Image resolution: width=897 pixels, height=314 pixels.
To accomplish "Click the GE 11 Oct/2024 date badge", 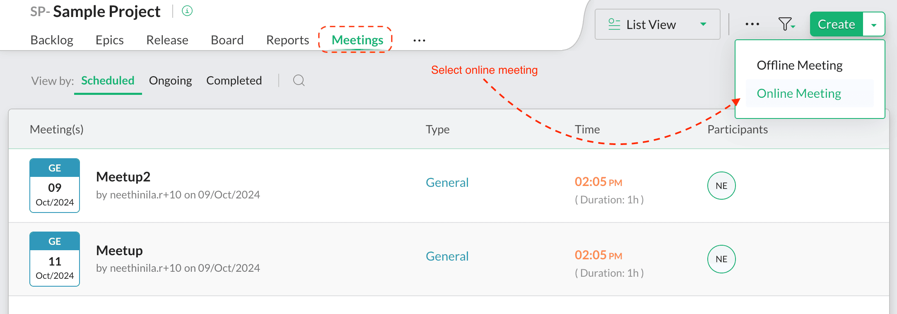I will 55,259.
